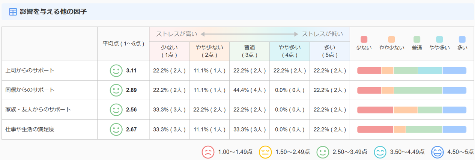Click the green smiley in the 上司からのサポート row
475x160 pixels.
116,71
